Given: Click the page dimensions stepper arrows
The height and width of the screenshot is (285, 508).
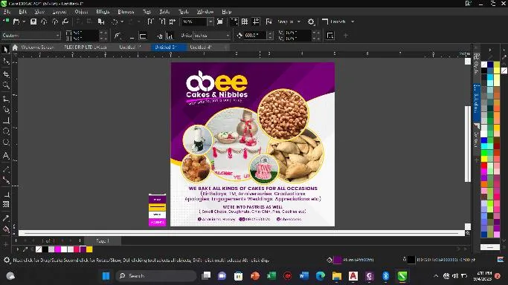Looking at the screenshot, I should click(103, 36).
